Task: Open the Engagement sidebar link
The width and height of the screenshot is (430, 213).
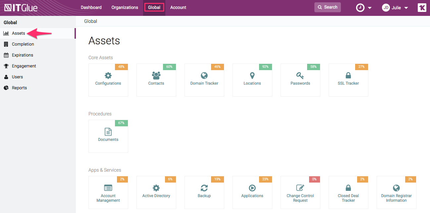Action: tap(24, 66)
